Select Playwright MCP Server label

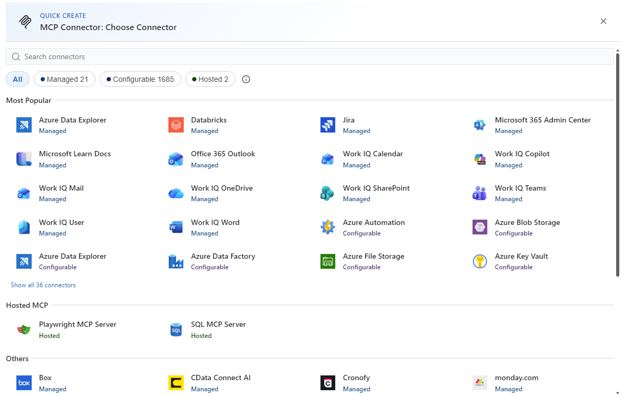pyautogui.click(x=78, y=324)
